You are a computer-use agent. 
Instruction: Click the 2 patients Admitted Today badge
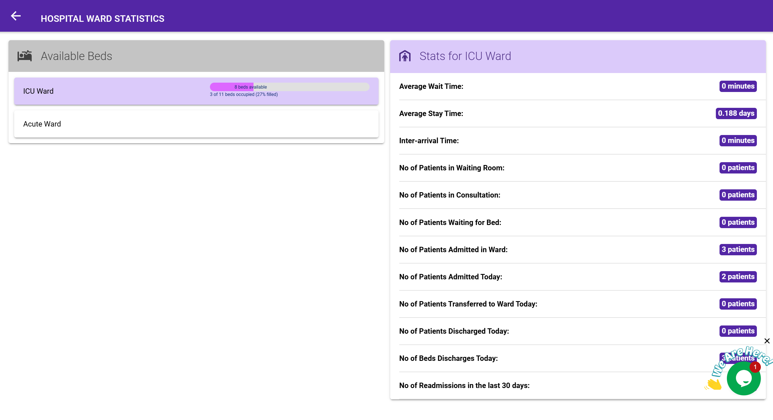click(x=738, y=277)
